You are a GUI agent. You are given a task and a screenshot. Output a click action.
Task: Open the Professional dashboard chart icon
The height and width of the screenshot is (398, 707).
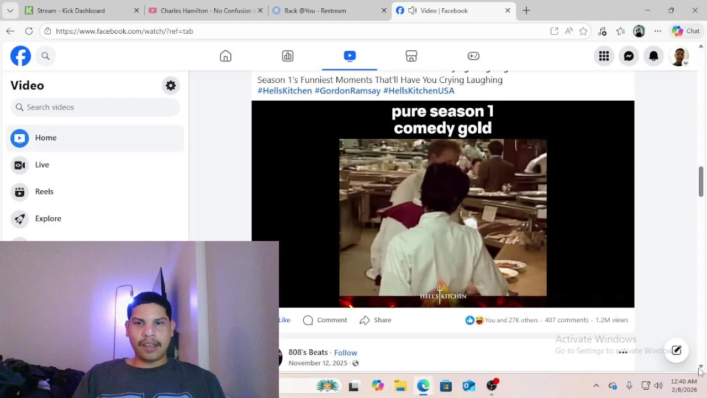[288, 56]
